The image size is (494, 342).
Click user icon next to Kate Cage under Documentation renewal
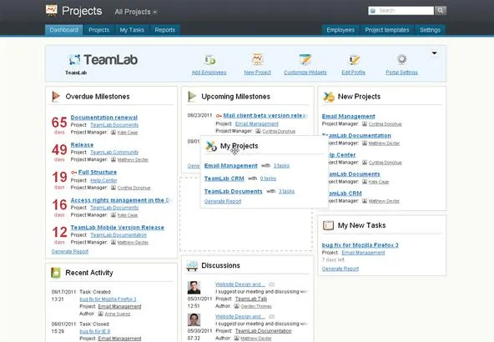click(113, 133)
